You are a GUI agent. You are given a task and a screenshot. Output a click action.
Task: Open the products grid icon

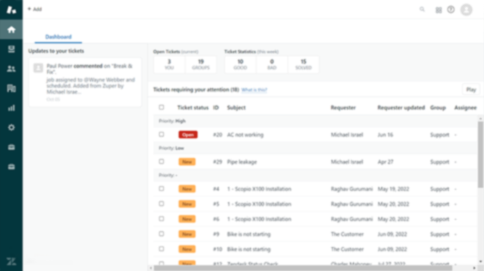(x=438, y=10)
